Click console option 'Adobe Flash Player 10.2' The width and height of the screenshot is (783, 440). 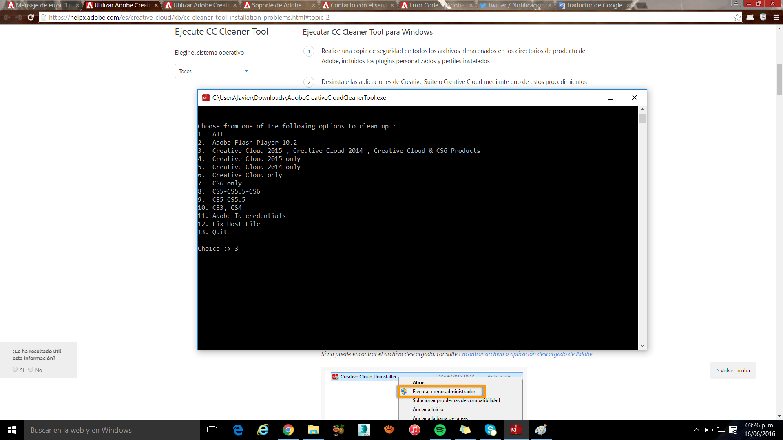(x=254, y=142)
